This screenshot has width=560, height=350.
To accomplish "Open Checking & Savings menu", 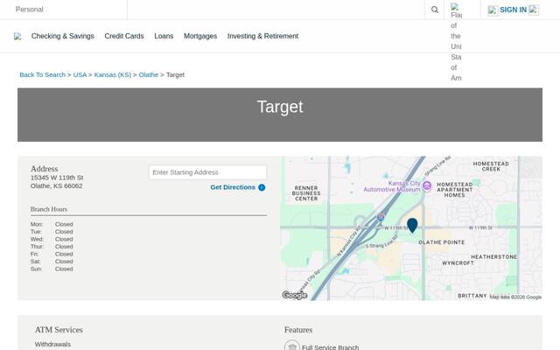I will click(62, 36).
